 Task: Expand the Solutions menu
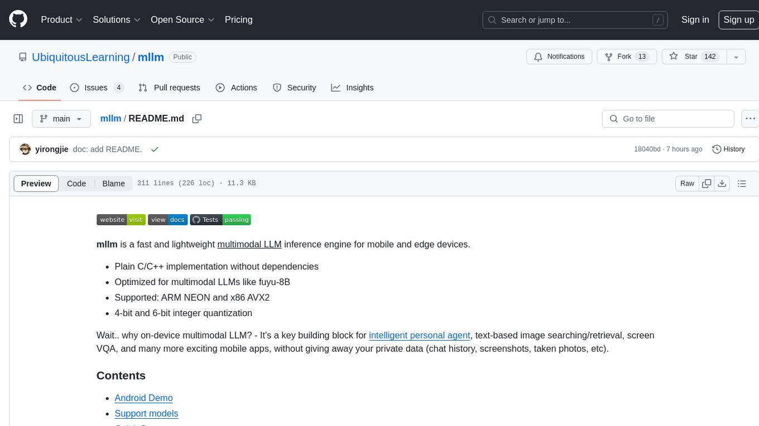pyautogui.click(x=117, y=20)
